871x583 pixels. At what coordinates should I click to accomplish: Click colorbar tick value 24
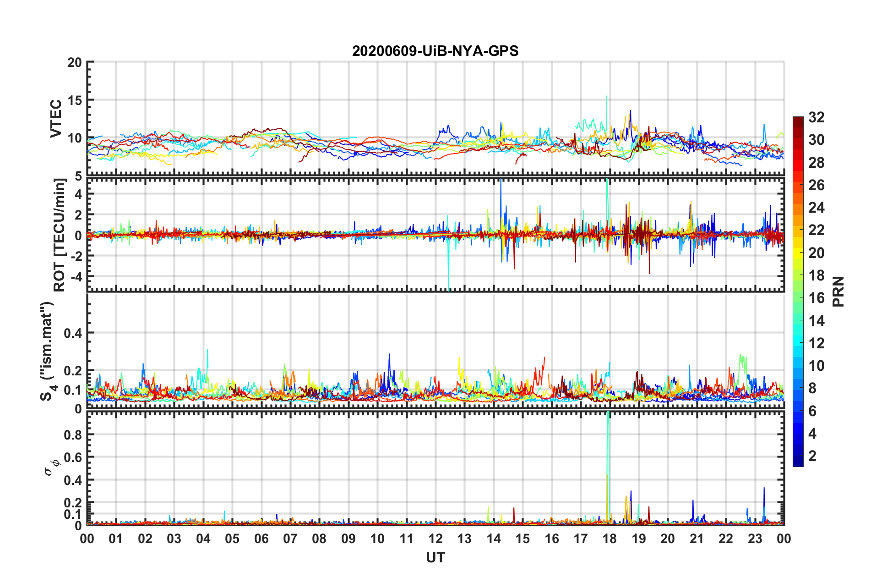point(816,208)
